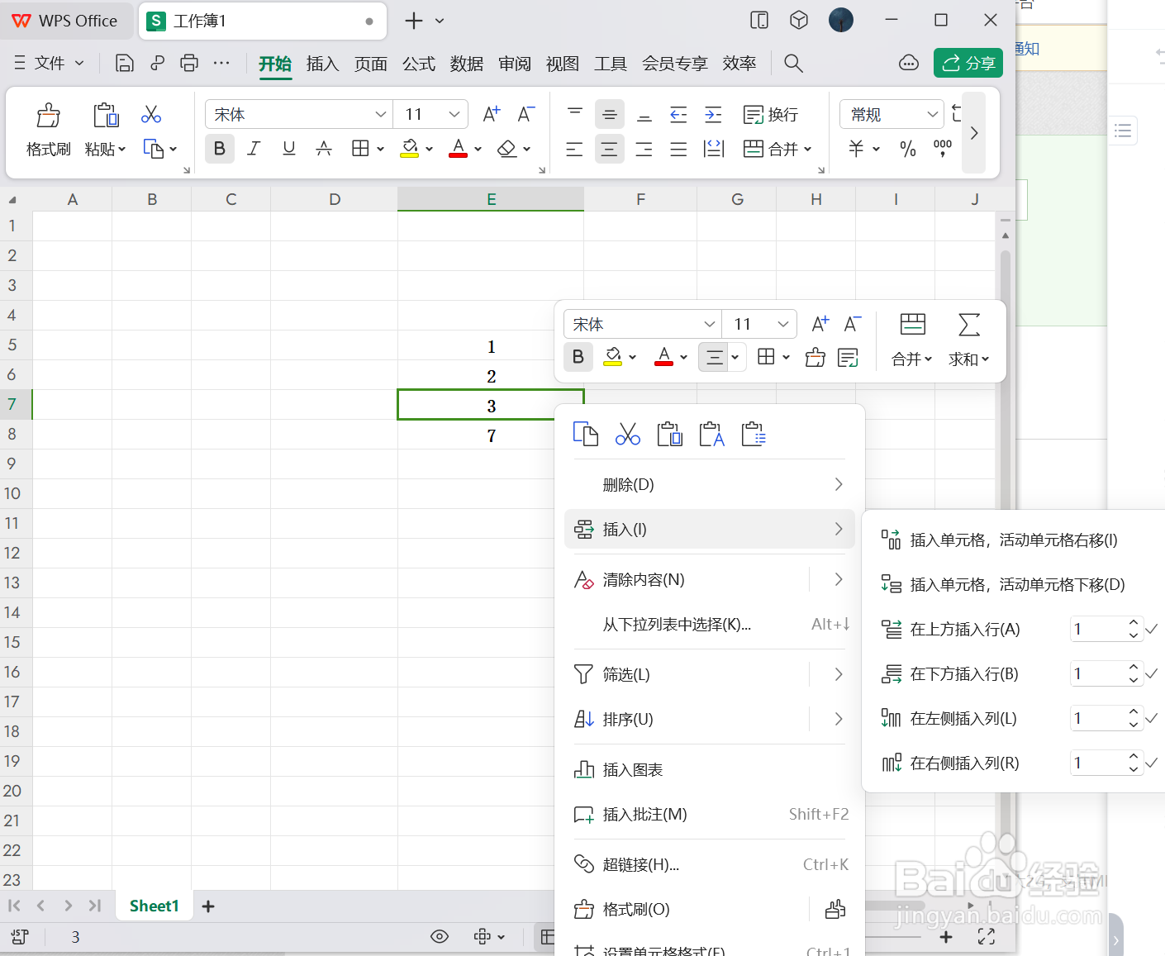Expand the ribbon to show more tools arrow
This screenshot has height=956, width=1165.
[974, 132]
